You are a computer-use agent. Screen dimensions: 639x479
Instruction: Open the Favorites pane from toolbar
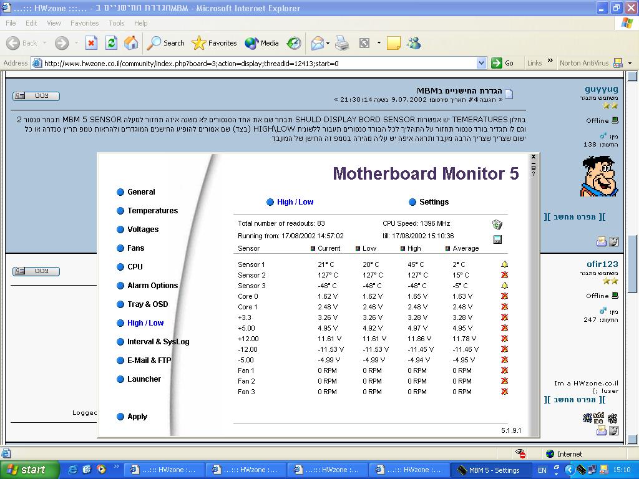click(x=214, y=43)
